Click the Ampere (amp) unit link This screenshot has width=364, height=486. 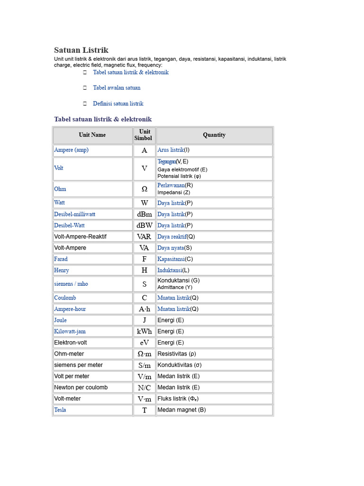[x=71, y=150]
